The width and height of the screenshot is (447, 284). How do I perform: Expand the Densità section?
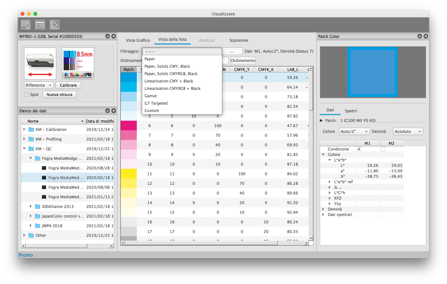323,209
